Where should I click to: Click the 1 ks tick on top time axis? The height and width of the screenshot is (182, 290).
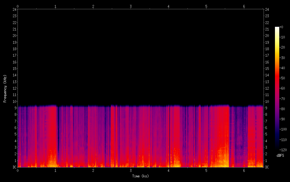pyautogui.click(x=55, y=6)
